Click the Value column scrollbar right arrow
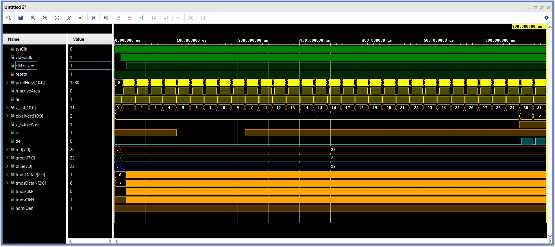 click(110, 241)
